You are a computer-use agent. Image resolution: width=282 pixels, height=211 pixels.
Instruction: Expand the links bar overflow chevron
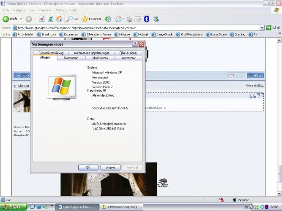[279, 33]
